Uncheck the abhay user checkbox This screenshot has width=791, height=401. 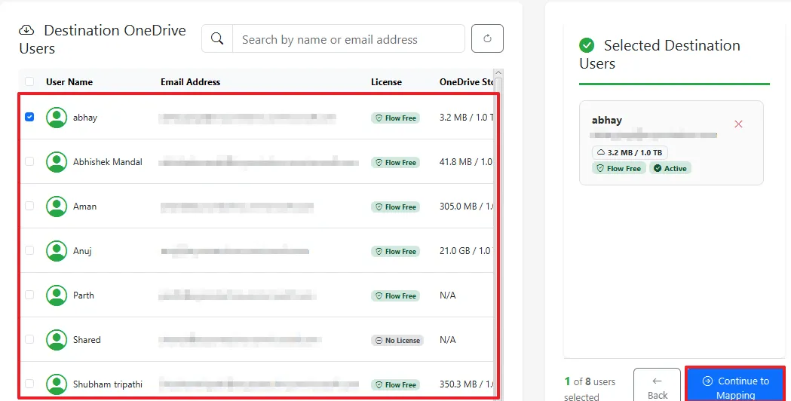29,117
